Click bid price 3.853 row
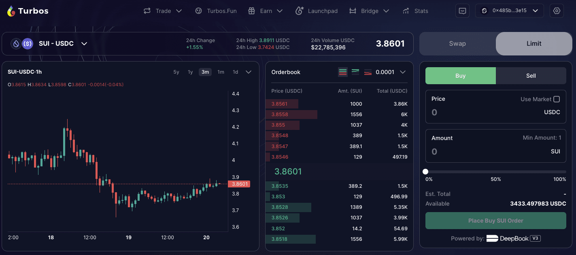Screen dimensions: 576x255 (x=339, y=197)
